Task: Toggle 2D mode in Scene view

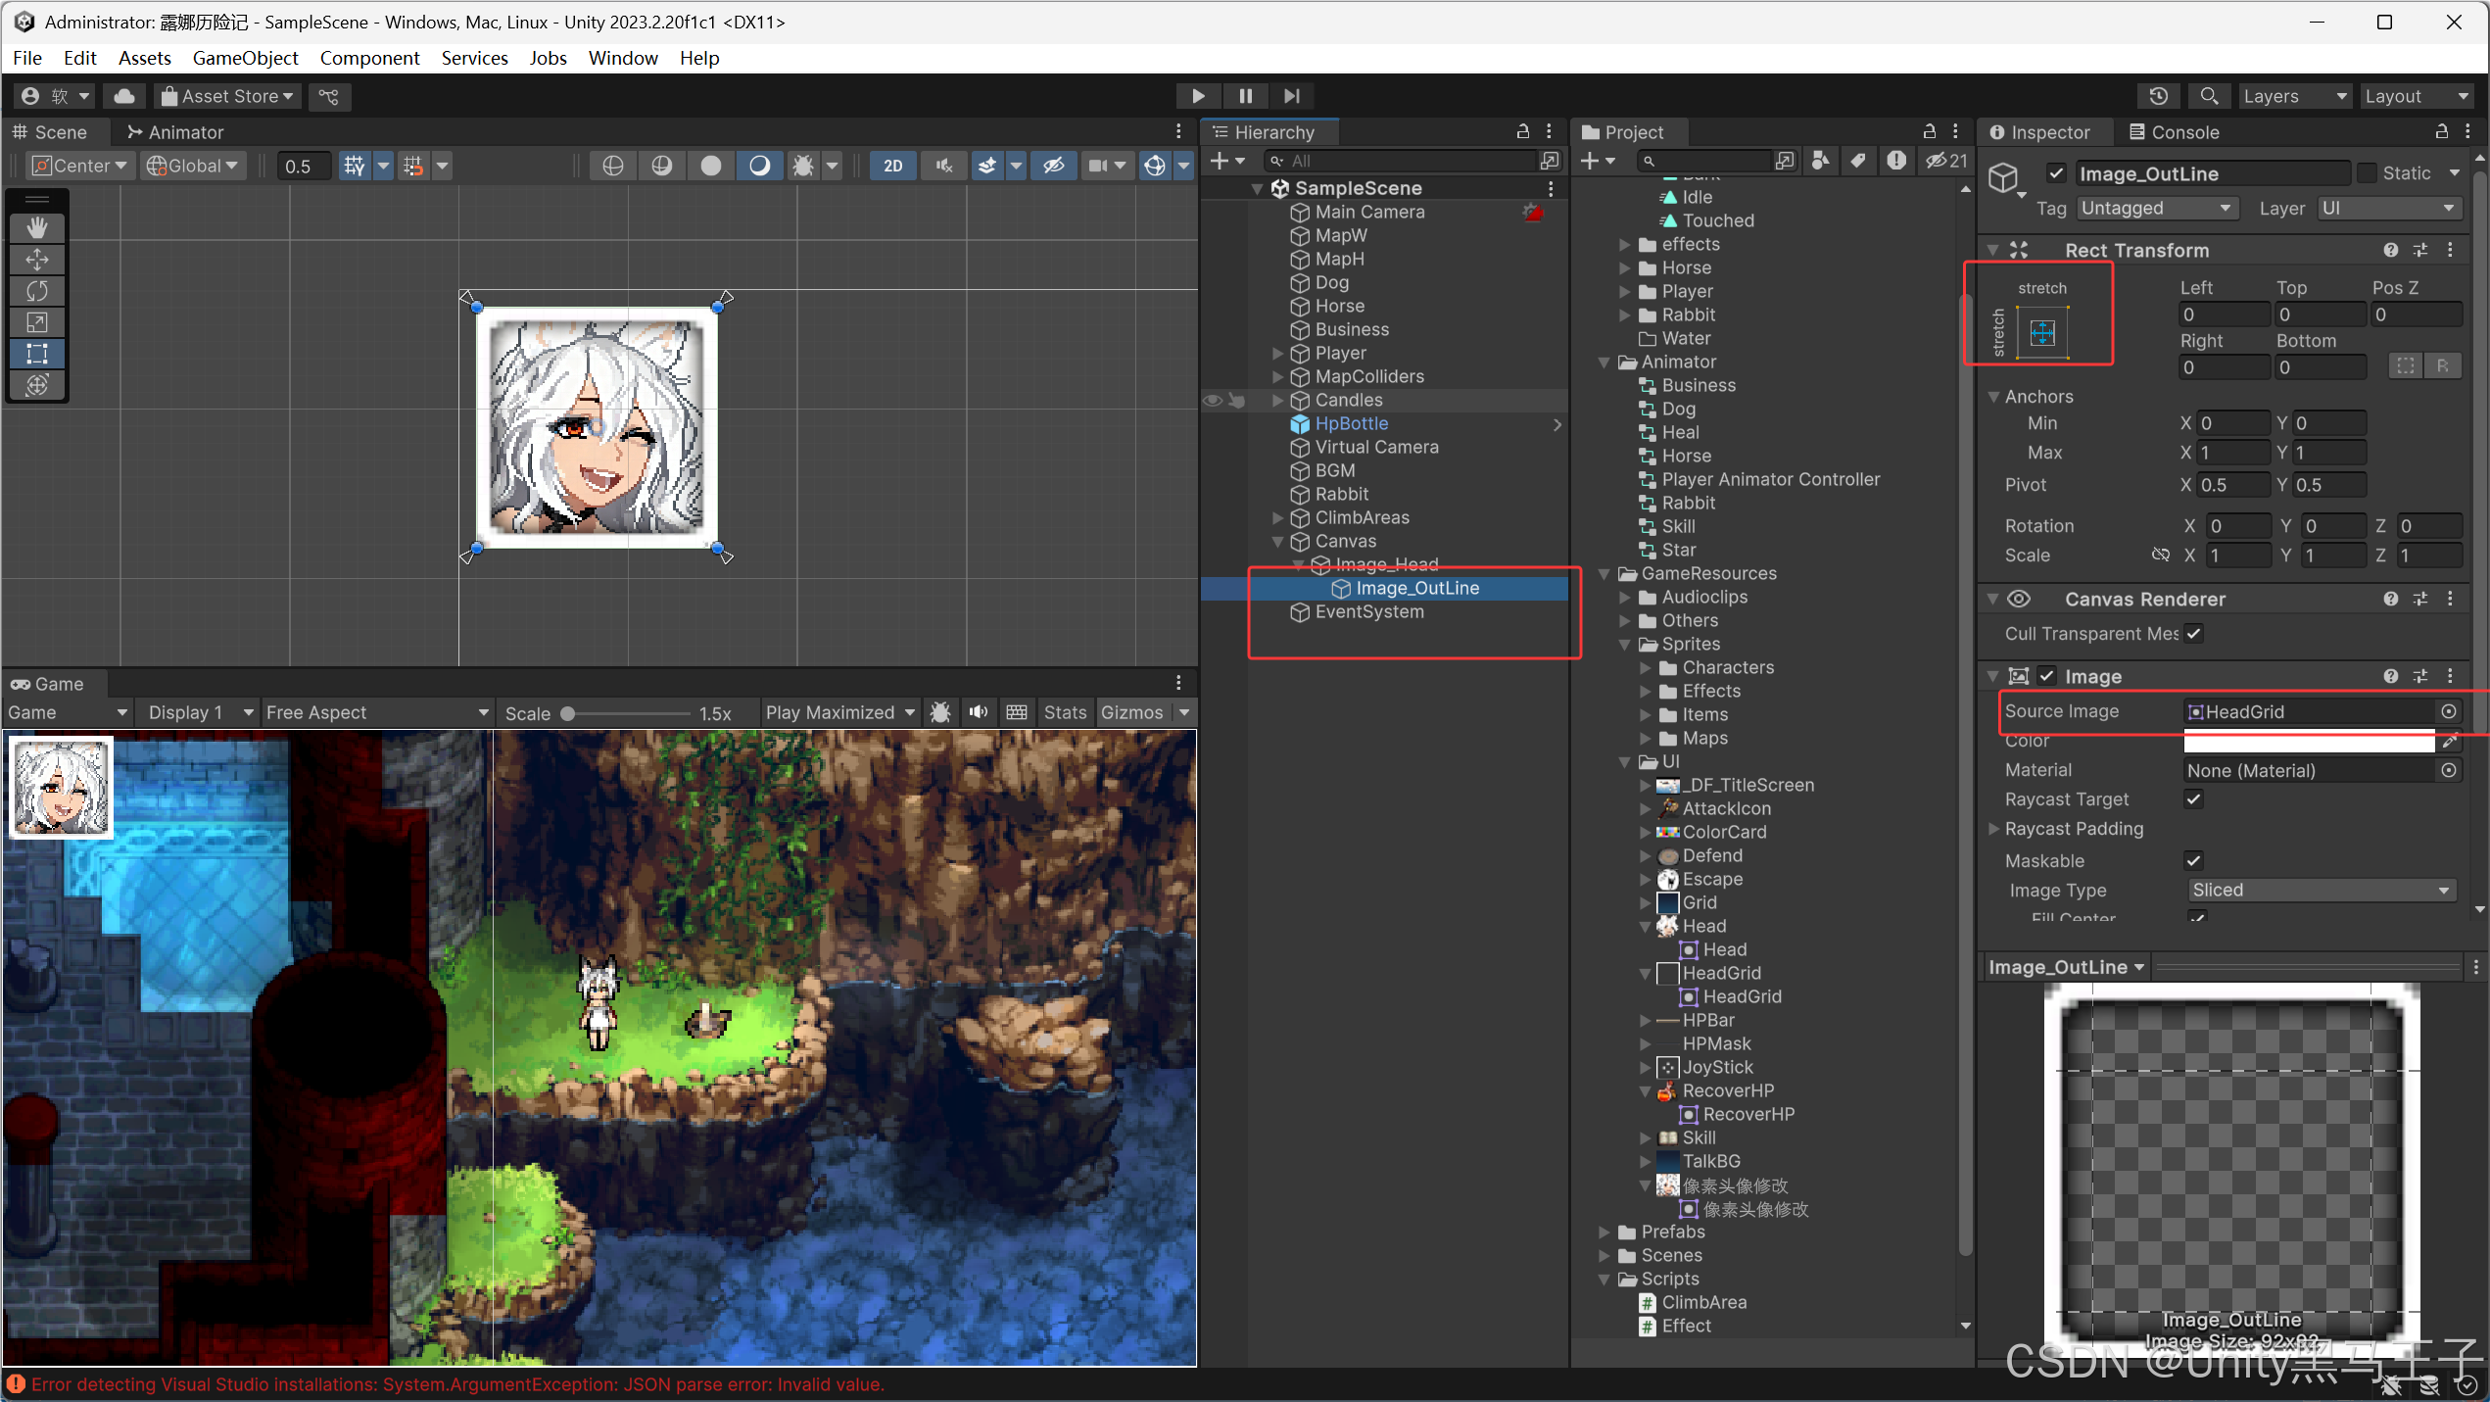Action: click(892, 166)
